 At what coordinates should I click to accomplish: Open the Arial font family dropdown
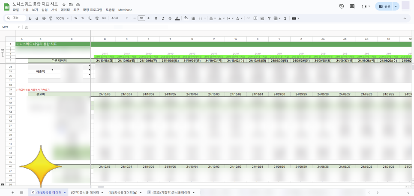120,18
